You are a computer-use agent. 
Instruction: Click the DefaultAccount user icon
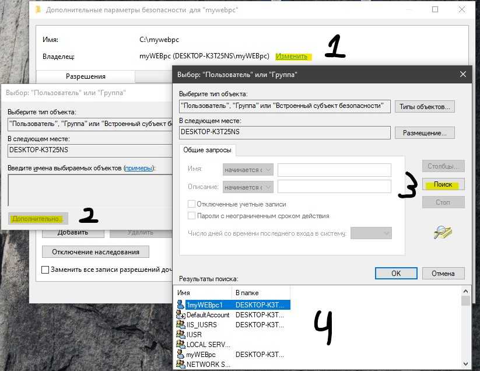(x=181, y=314)
